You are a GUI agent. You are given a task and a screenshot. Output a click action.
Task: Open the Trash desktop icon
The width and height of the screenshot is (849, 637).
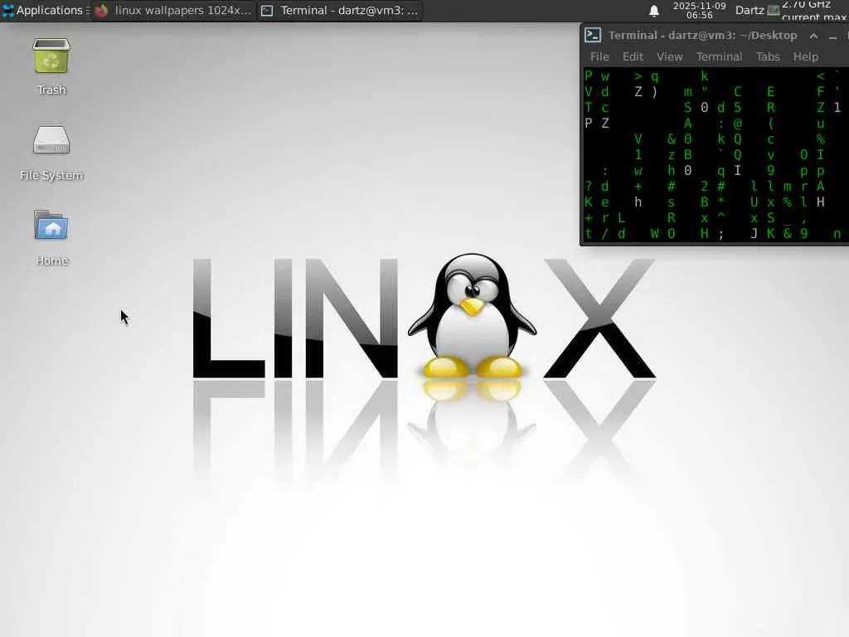(51, 56)
